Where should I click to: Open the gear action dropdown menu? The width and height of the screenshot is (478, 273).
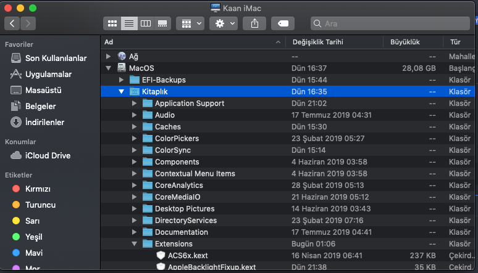tap(223, 23)
